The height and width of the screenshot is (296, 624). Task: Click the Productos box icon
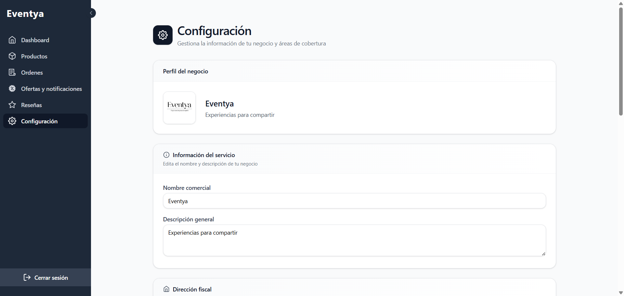click(12, 56)
